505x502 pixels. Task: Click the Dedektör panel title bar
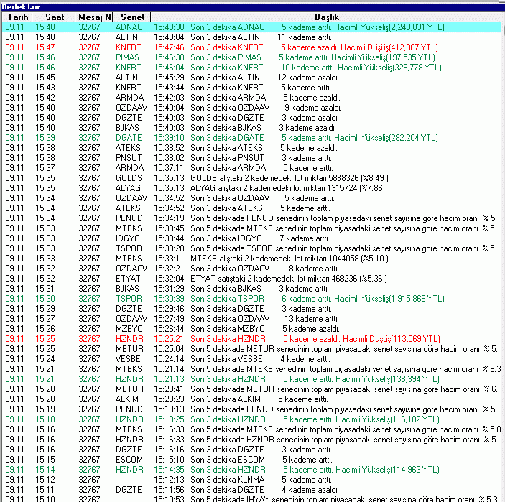(251, 5)
